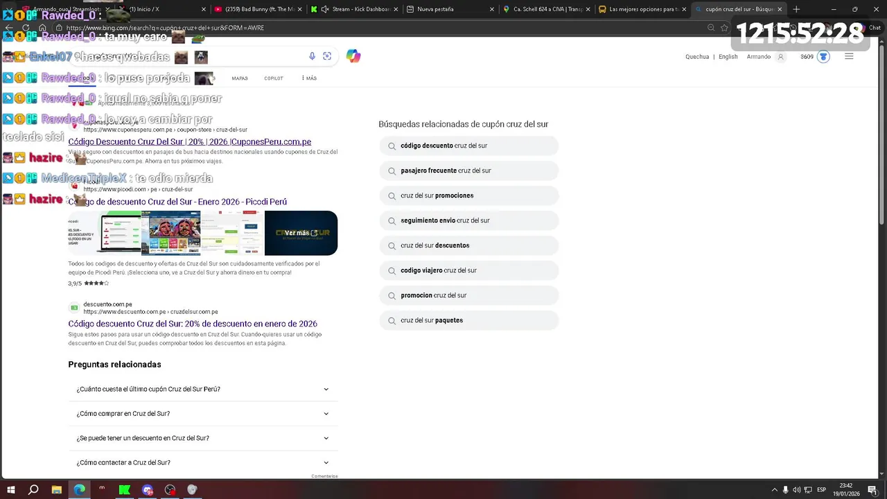Click the search icon beside 'cruz del sur paquetes'
Viewport: 887px width, 499px height.
tap(392, 320)
